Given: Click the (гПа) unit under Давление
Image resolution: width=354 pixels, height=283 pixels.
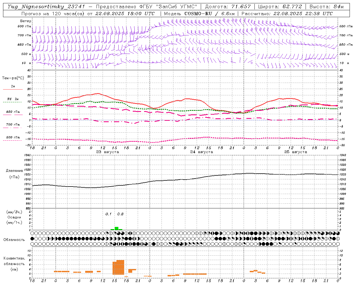Looking at the screenshot, I should pos(14,177).
